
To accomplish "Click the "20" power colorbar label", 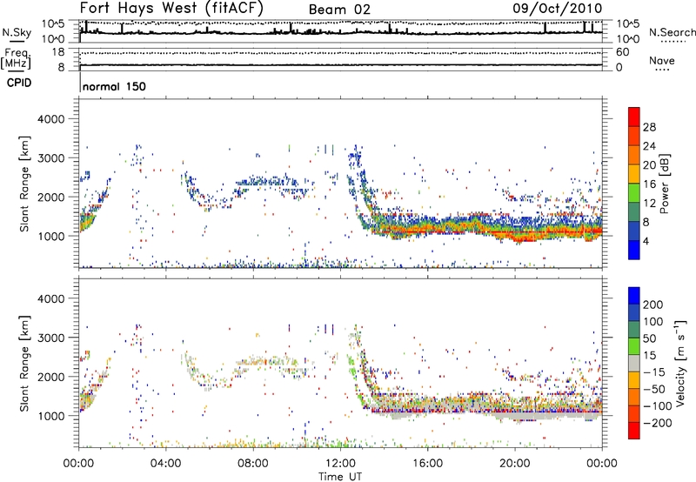I will 649,165.
